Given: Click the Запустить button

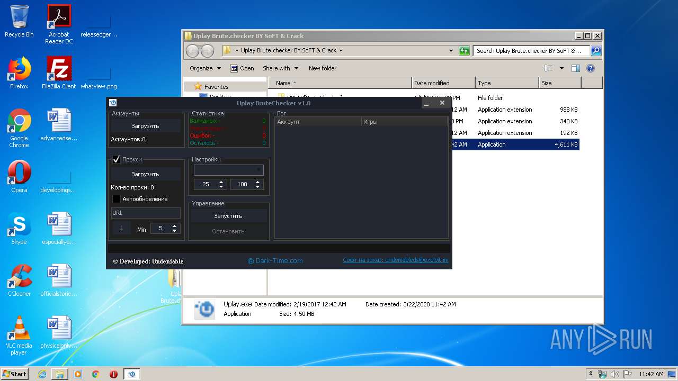Looking at the screenshot, I should pyautogui.click(x=228, y=216).
